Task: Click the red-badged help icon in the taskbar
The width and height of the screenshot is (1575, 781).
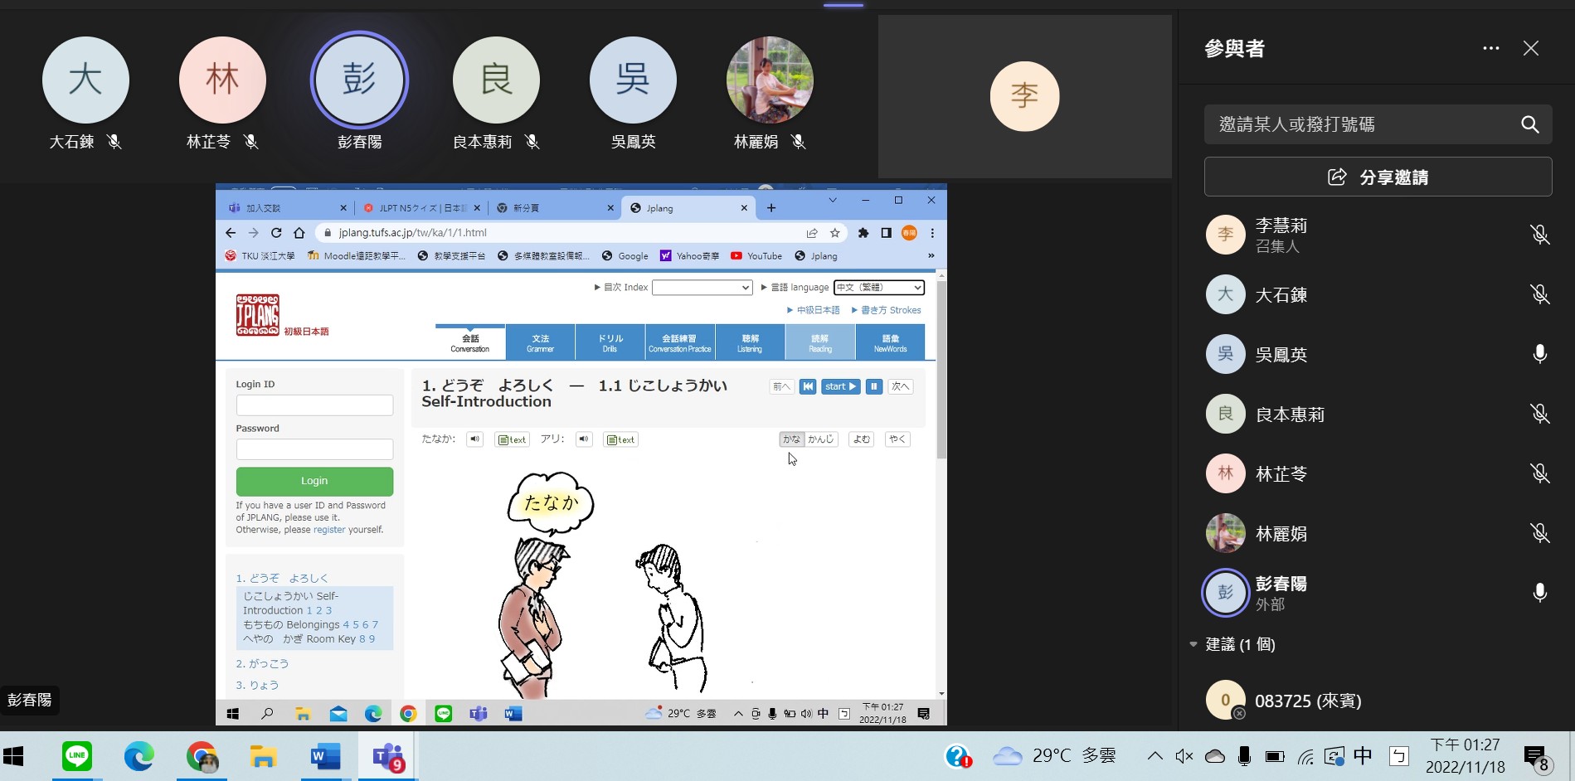Action: 958,756
